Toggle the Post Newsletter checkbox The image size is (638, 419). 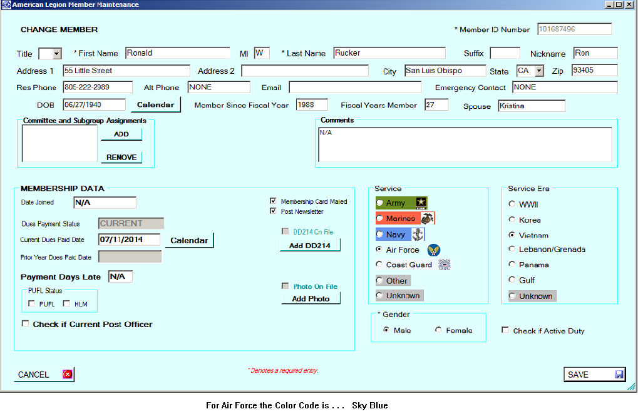(x=273, y=211)
